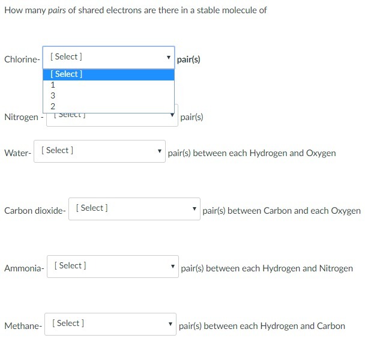
Task: Click the Water dropdown arrow
Action: coord(160,151)
